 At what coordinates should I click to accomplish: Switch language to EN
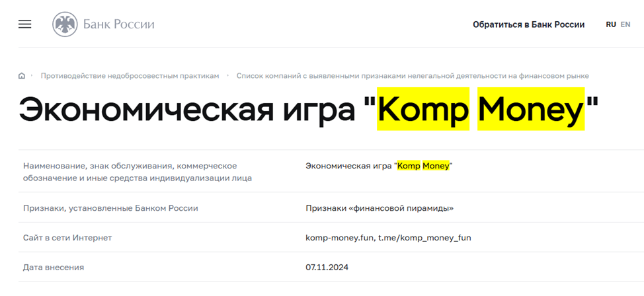[x=625, y=24]
